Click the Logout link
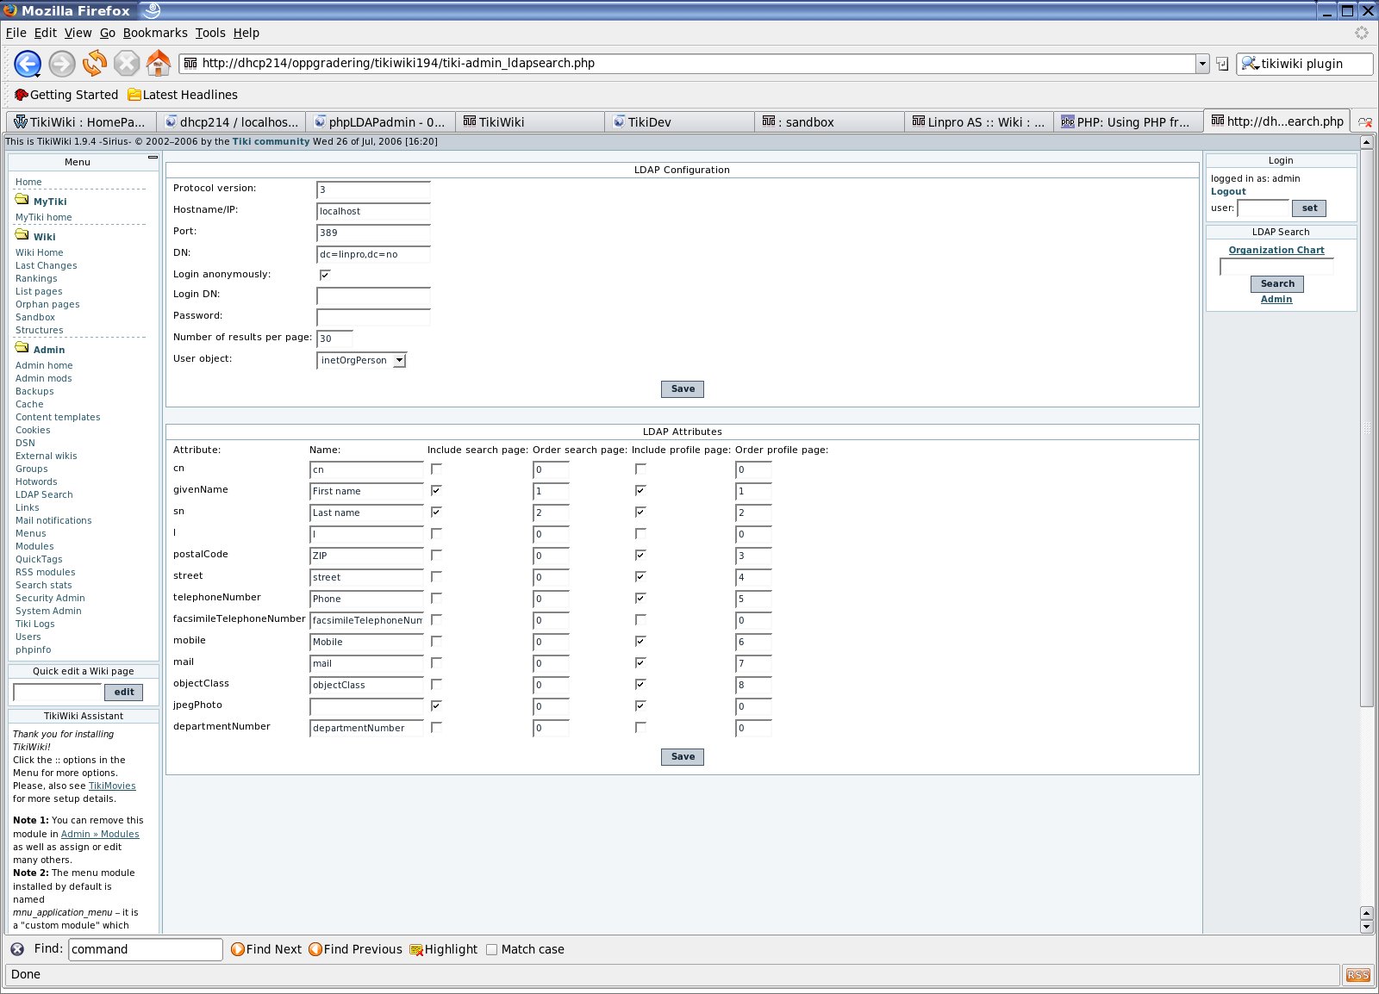Viewport: 1379px width, 994px height. 1228,191
